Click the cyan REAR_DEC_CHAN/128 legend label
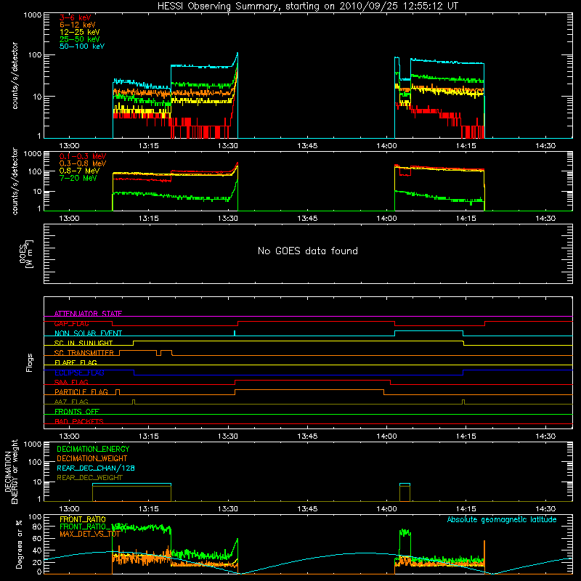The image size is (581, 581). pyautogui.click(x=96, y=468)
